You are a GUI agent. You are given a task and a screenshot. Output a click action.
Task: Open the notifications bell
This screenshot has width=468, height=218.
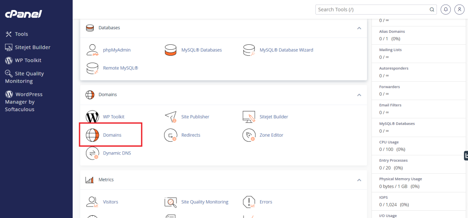tap(446, 10)
